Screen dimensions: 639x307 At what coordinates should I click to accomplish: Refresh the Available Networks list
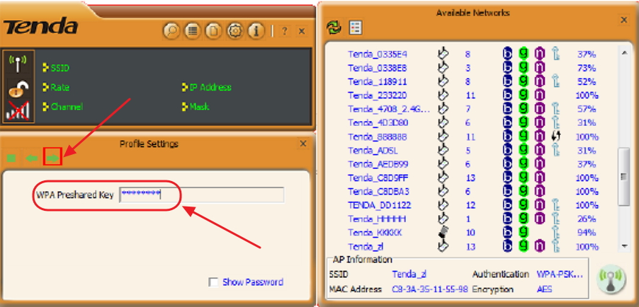334,28
